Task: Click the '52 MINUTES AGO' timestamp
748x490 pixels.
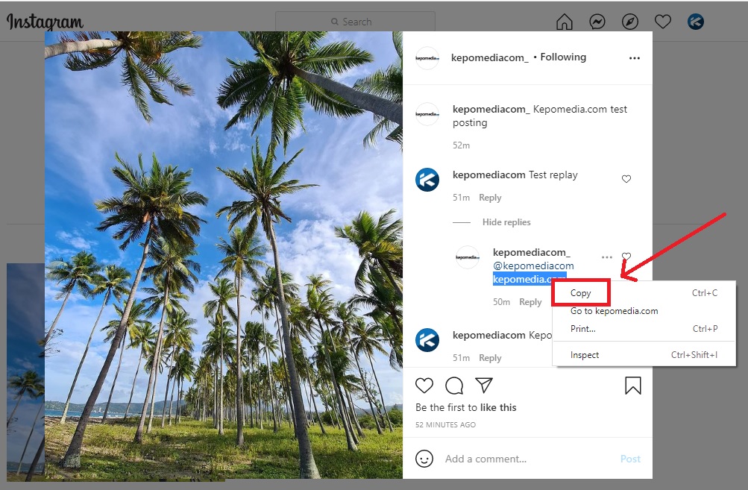Action: (445, 424)
